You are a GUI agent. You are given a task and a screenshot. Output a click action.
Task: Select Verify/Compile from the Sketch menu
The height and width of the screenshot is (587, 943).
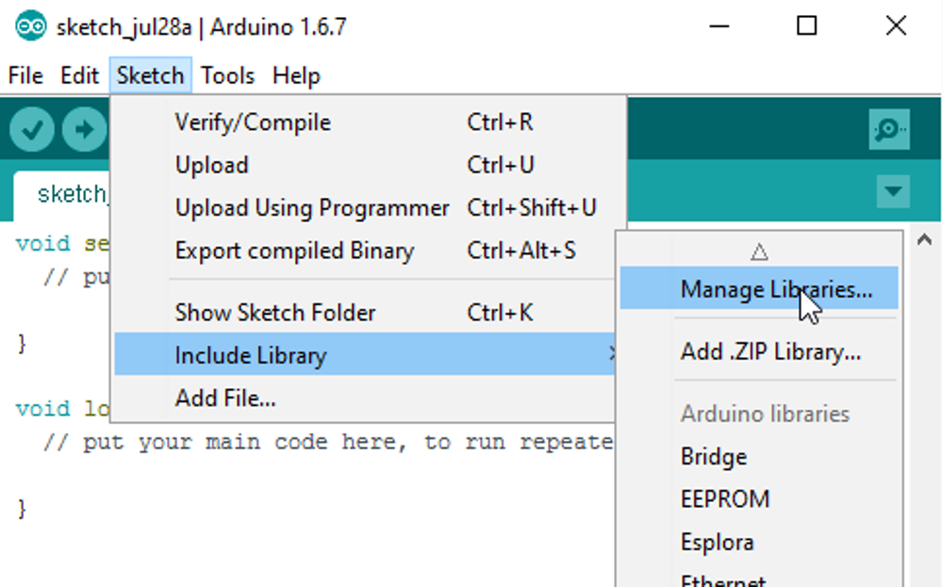[x=253, y=122]
